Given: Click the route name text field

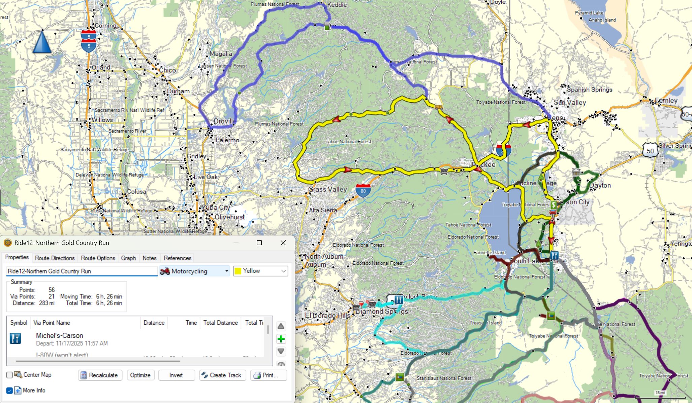Looking at the screenshot, I should 82,271.
